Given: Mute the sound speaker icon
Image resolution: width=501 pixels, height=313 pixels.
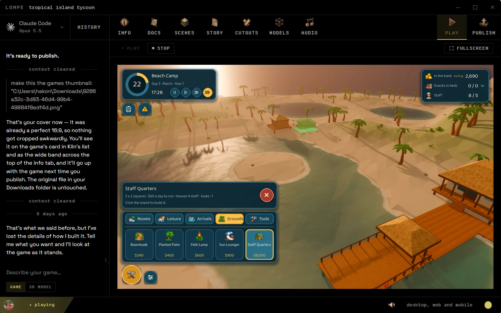Looking at the screenshot, I should pyautogui.click(x=391, y=305).
